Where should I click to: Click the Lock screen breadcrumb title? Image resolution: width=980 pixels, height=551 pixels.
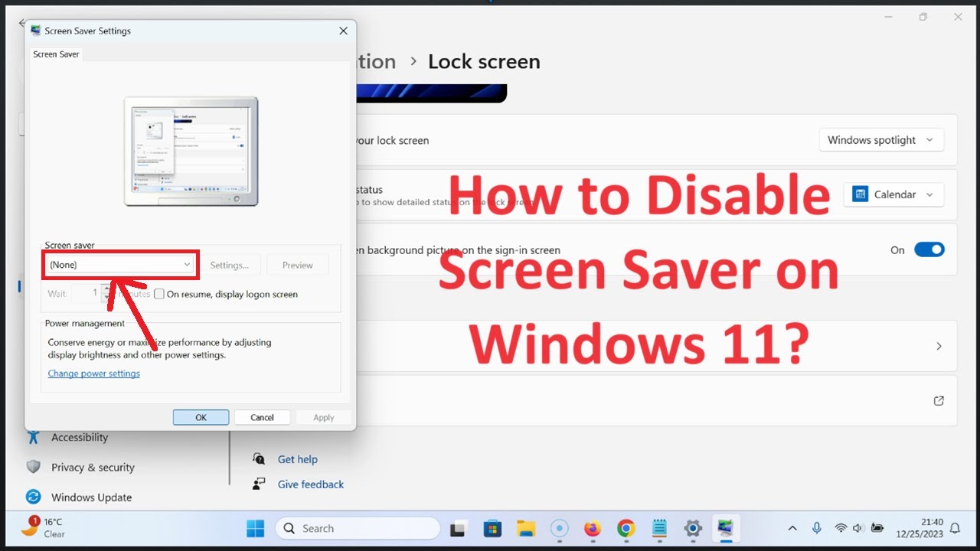click(484, 62)
